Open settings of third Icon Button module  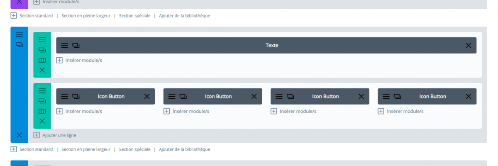(279, 96)
